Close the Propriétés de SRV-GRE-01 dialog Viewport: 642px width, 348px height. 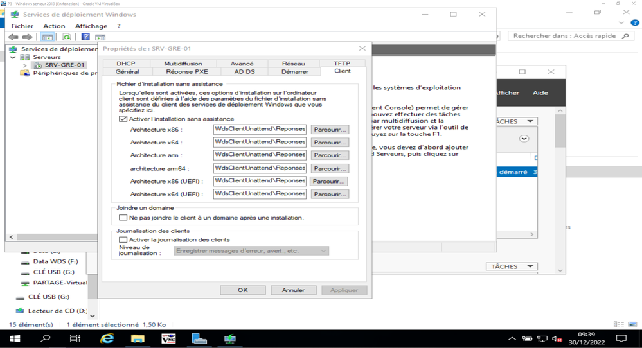click(x=362, y=48)
